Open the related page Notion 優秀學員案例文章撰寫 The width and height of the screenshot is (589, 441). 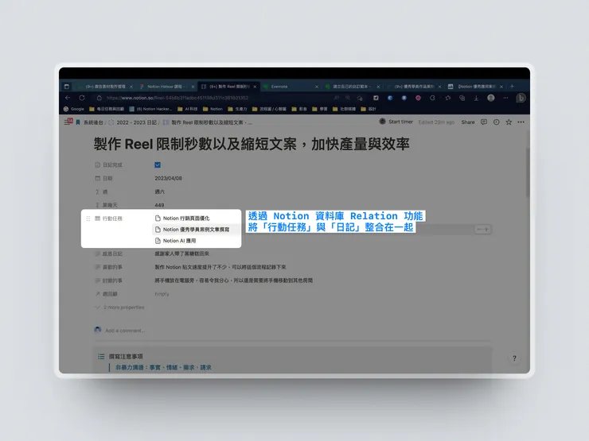coord(196,230)
